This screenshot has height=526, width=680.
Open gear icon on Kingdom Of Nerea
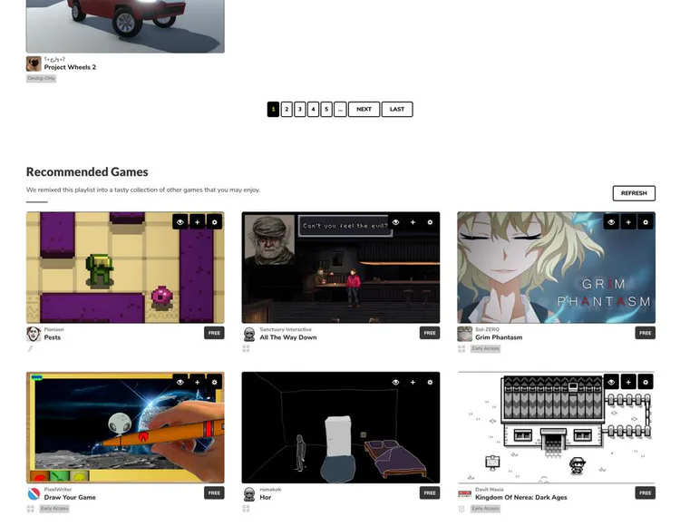(646, 382)
